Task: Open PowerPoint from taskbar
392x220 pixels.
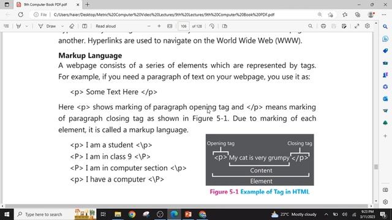Action: pyautogui.click(x=188, y=215)
